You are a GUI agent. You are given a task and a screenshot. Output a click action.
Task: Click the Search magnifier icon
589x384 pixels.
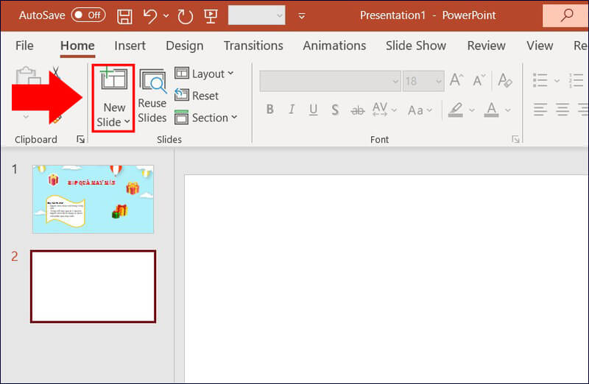pos(567,15)
